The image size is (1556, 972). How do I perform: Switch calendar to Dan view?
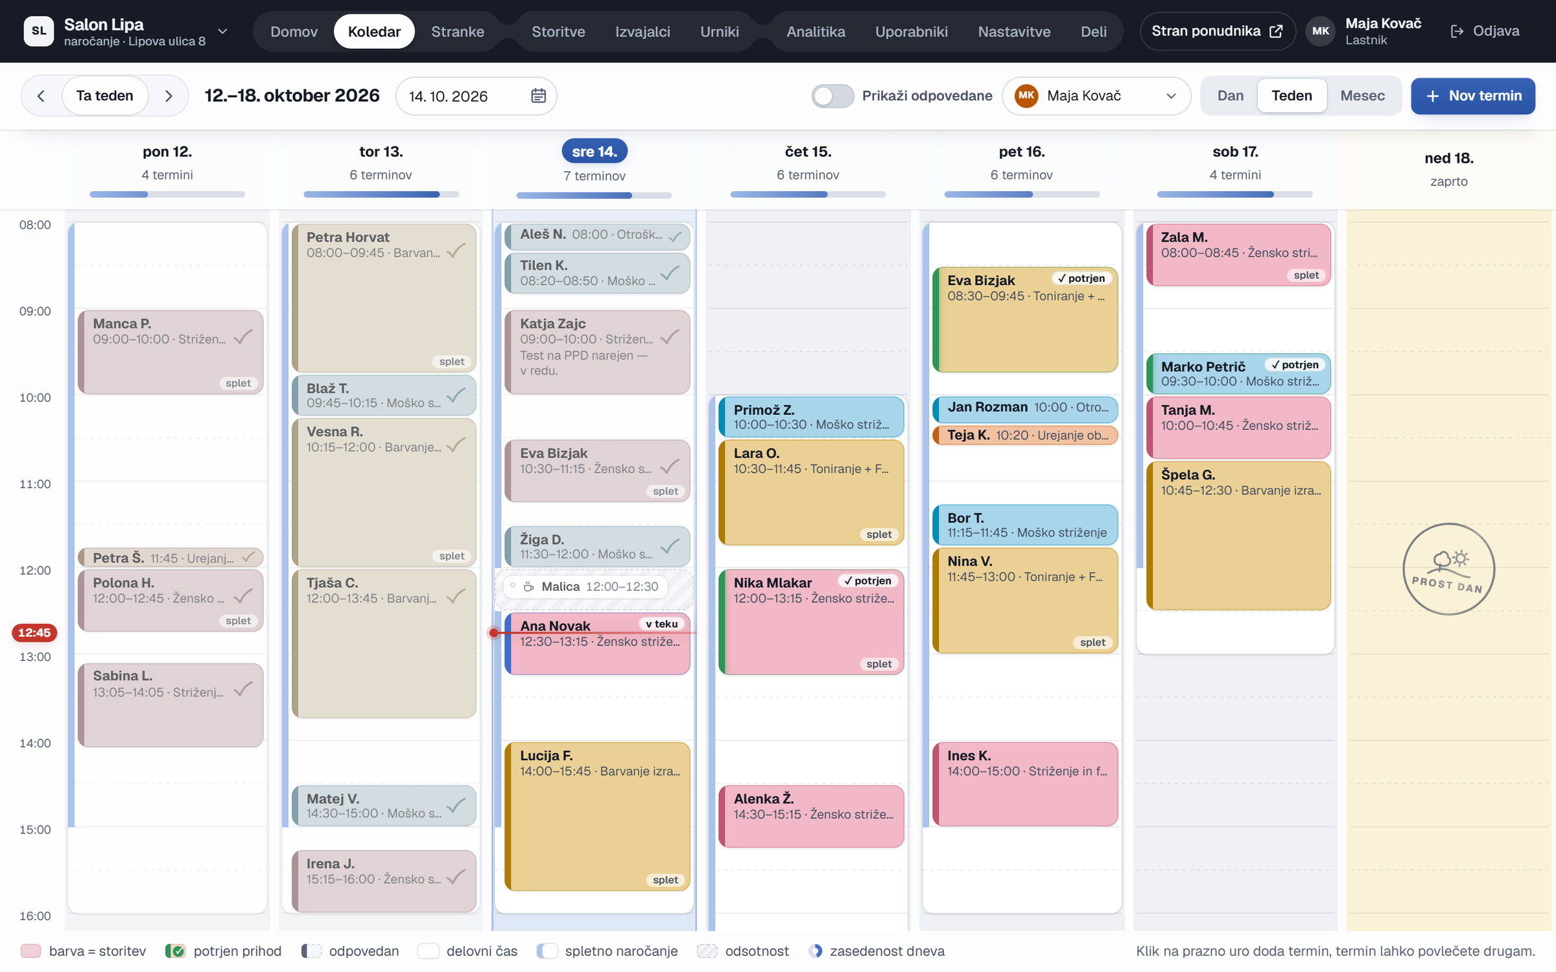[x=1230, y=96]
